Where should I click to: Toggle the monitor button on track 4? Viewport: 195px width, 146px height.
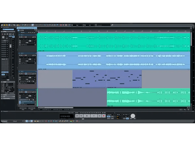click(x=26, y=92)
